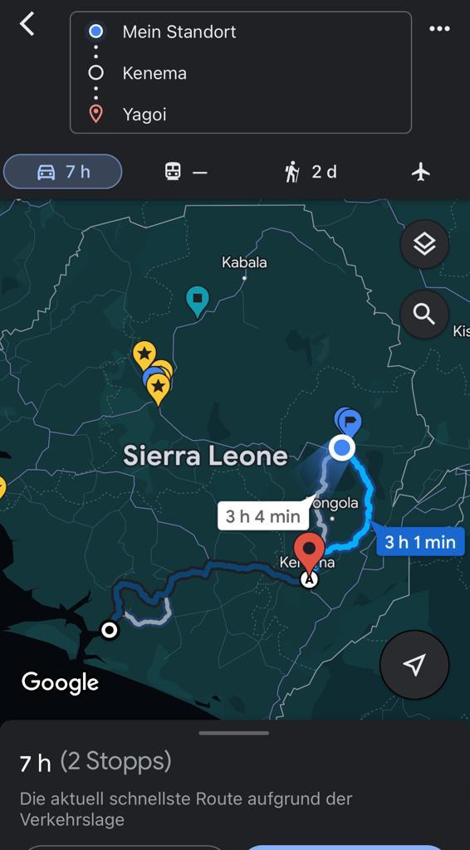Switch to driving mode 7 h
The image size is (470, 850).
pos(63,172)
